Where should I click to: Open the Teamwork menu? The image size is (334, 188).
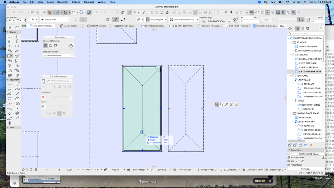pos(89,2)
